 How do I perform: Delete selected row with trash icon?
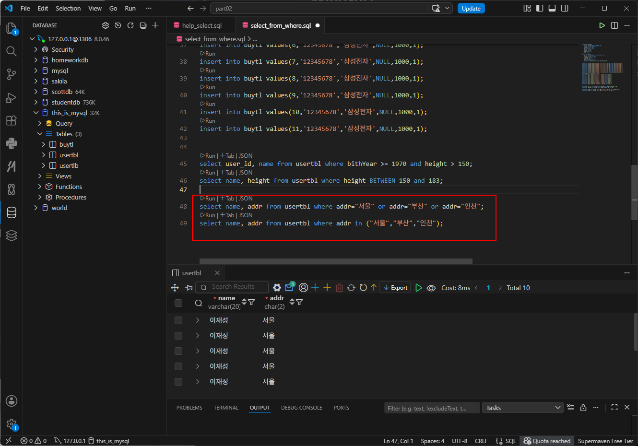tap(340, 288)
